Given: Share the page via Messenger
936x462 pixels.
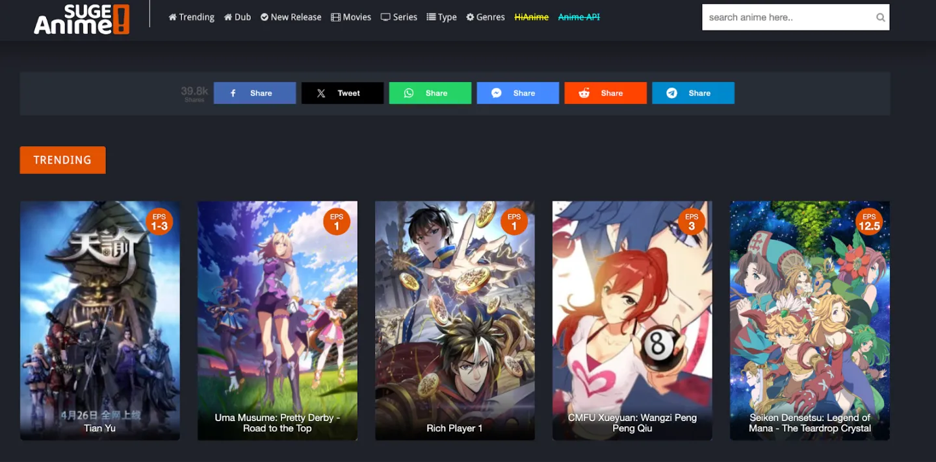Looking at the screenshot, I should pos(518,93).
